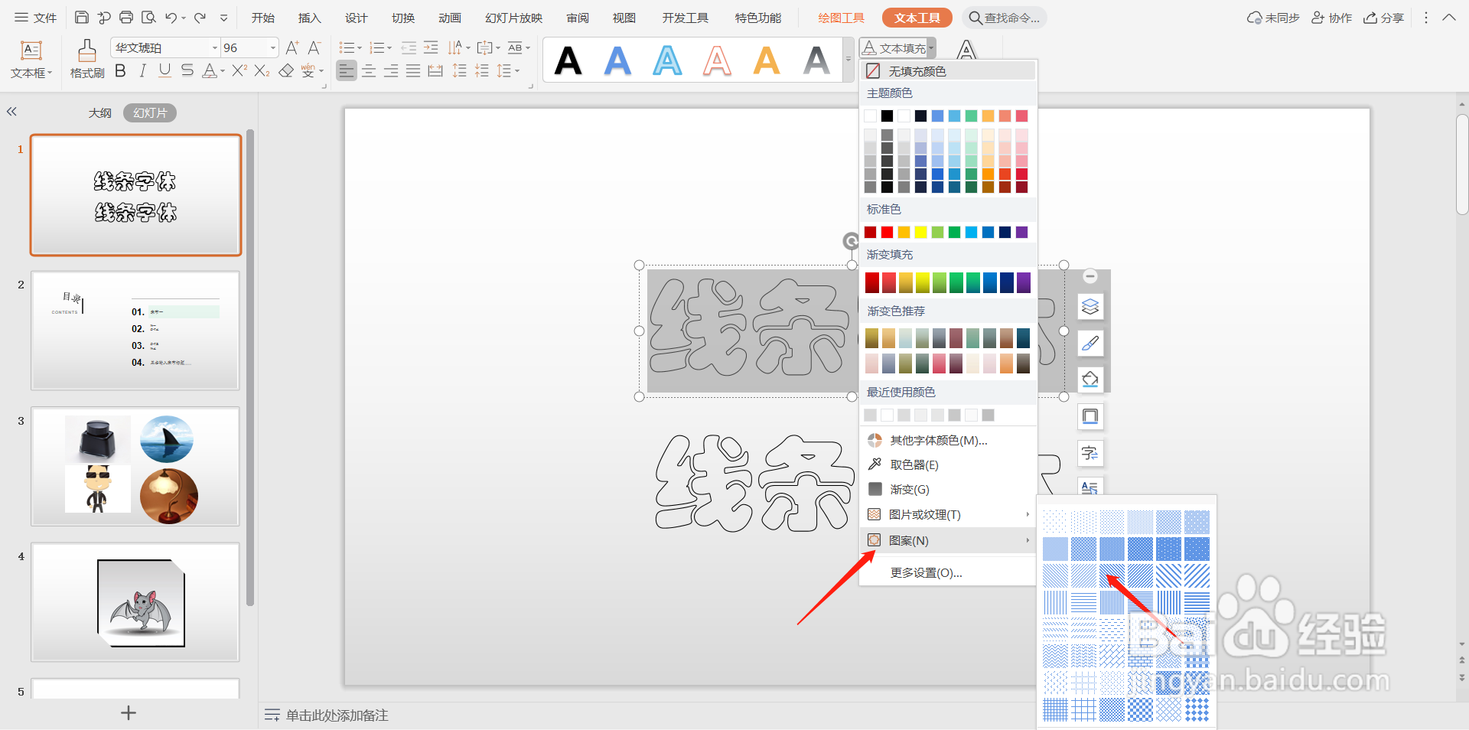Image resolution: width=1469 pixels, height=730 pixels.
Task: Redo the last undone action
Action: (200, 18)
